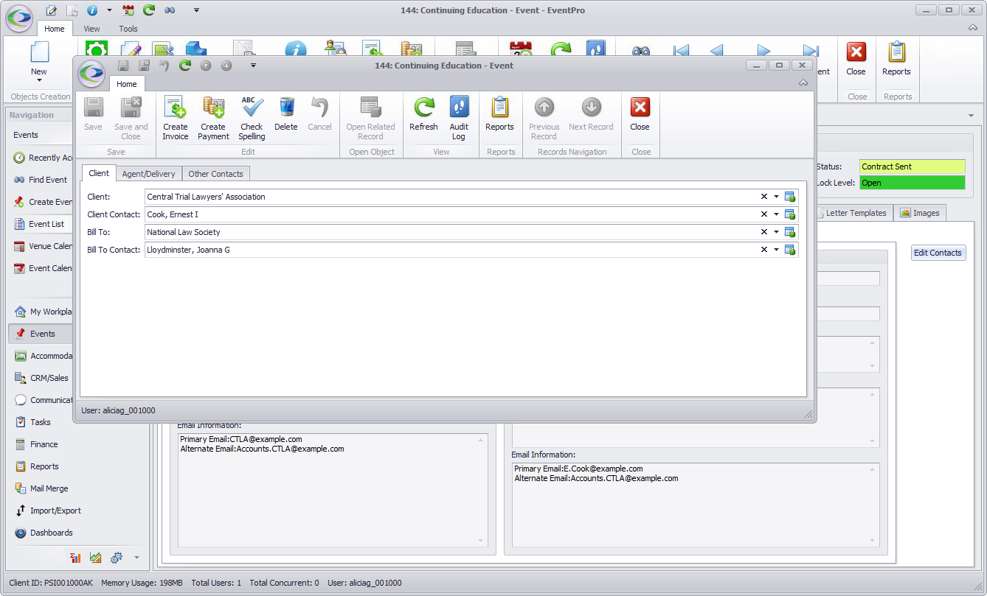The height and width of the screenshot is (596, 987).
Task: Click the Edit Contacts button
Action: tap(938, 253)
